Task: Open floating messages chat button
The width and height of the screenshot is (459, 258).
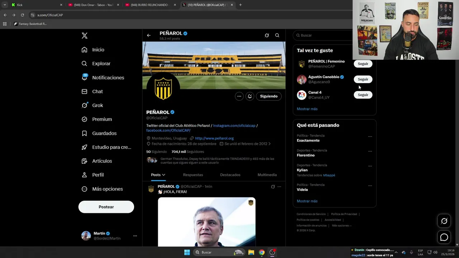Action: [444, 237]
